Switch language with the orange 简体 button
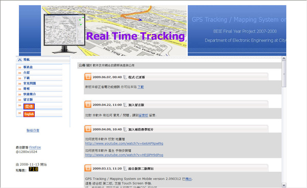The width and height of the screenshot is (307, 188). click(29, 106)
